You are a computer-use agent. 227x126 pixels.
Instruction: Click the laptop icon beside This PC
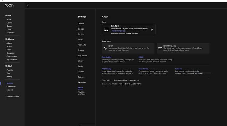pyautogui.click(x=106, y=30)
